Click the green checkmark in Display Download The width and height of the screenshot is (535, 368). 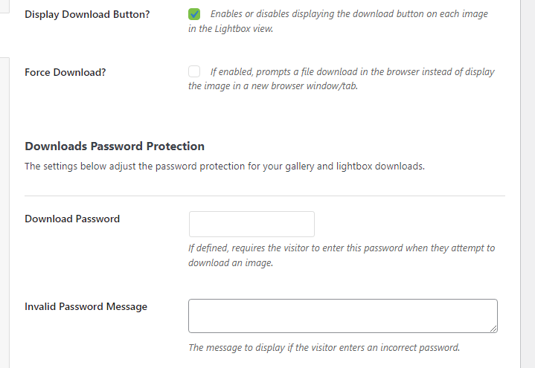pyautogui.click(x=194, y=14)
